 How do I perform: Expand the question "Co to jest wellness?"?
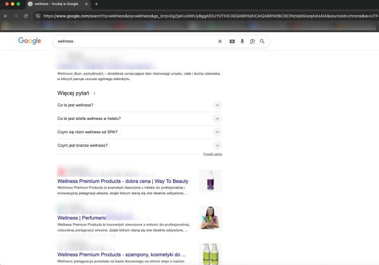(x=217, y=105)
